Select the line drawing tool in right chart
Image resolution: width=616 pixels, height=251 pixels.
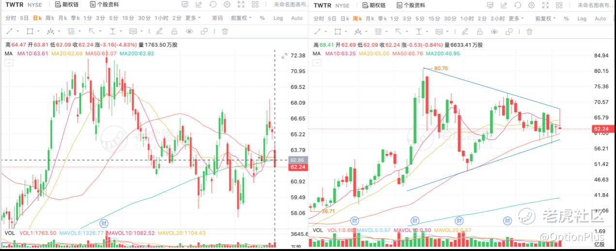coord(317,31)
